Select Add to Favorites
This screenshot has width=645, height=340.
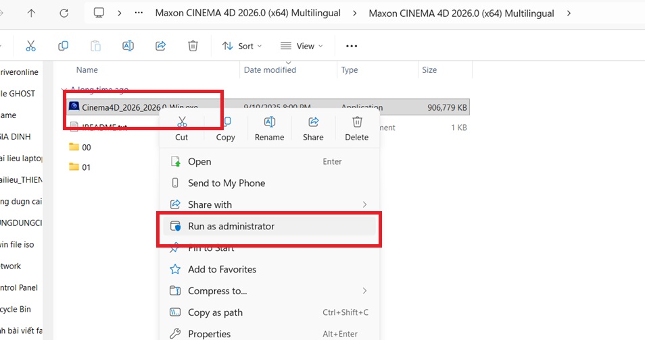click(x=270, y=269)
